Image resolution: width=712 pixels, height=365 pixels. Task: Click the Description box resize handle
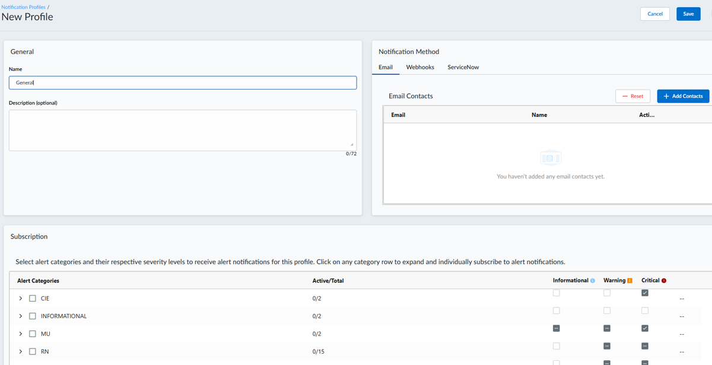point(352,145)
